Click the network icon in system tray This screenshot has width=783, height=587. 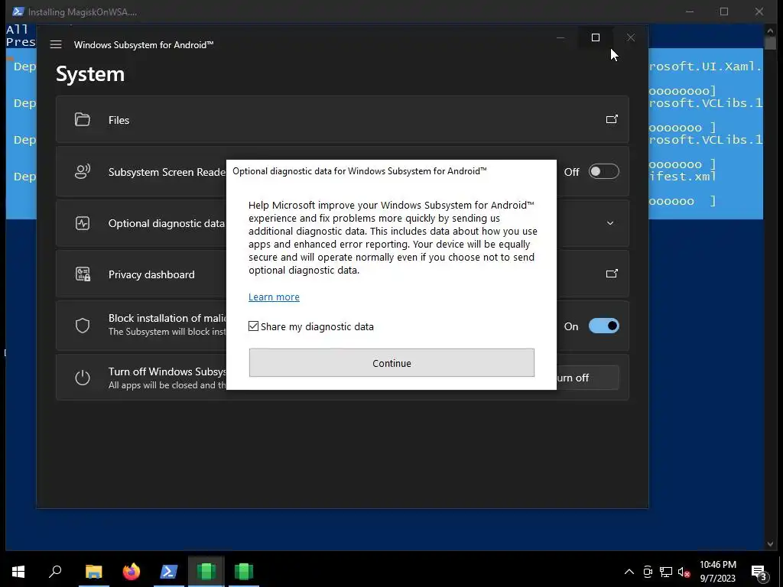(x=666, y=572)
